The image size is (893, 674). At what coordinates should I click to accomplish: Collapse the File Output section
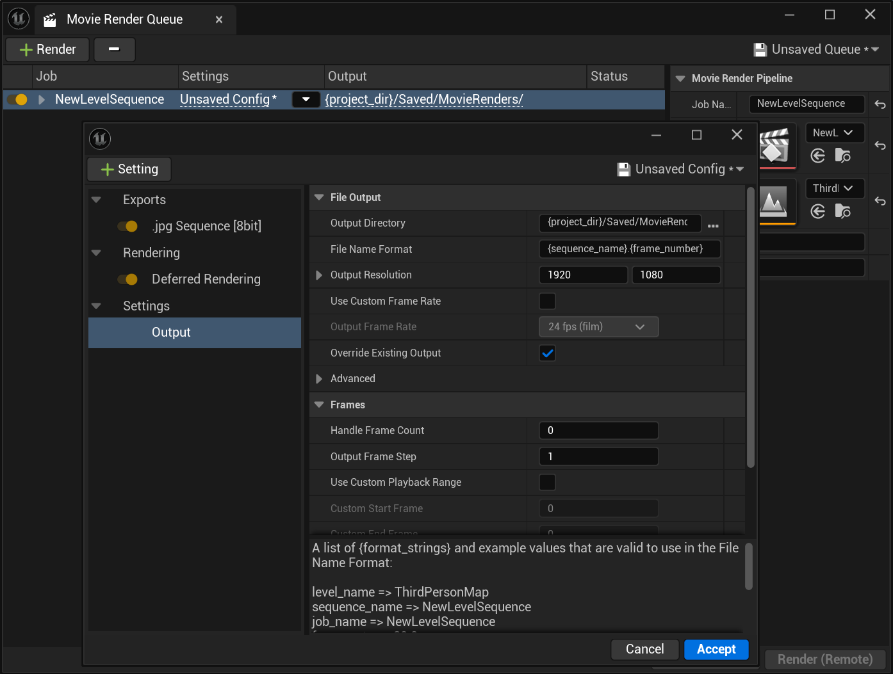(x=319, y=197)
